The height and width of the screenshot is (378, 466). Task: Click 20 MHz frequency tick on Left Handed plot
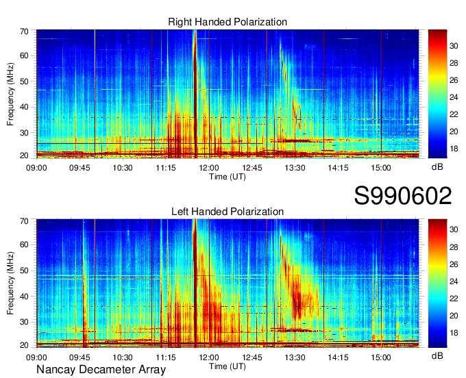(x=25, y=344)
